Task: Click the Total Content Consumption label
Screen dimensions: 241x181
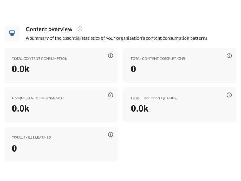Action: click(x=40, y=59)
